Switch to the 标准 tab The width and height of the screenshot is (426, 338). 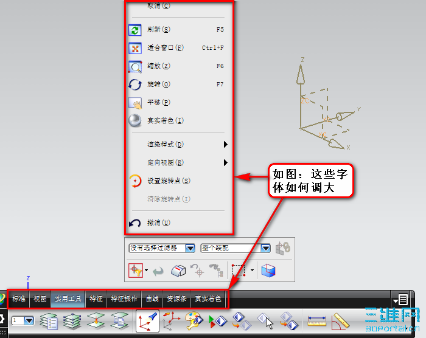coord(19,299)
